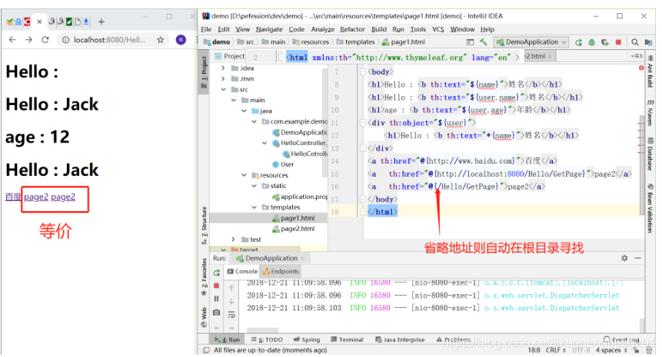The width and height of the screenshot is (662, 357).
Task: Click the red Stop icon in top toolbar
Action: 618,42
